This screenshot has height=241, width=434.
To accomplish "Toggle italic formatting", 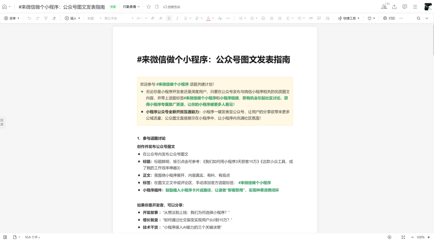I will (x=177, y=18).
